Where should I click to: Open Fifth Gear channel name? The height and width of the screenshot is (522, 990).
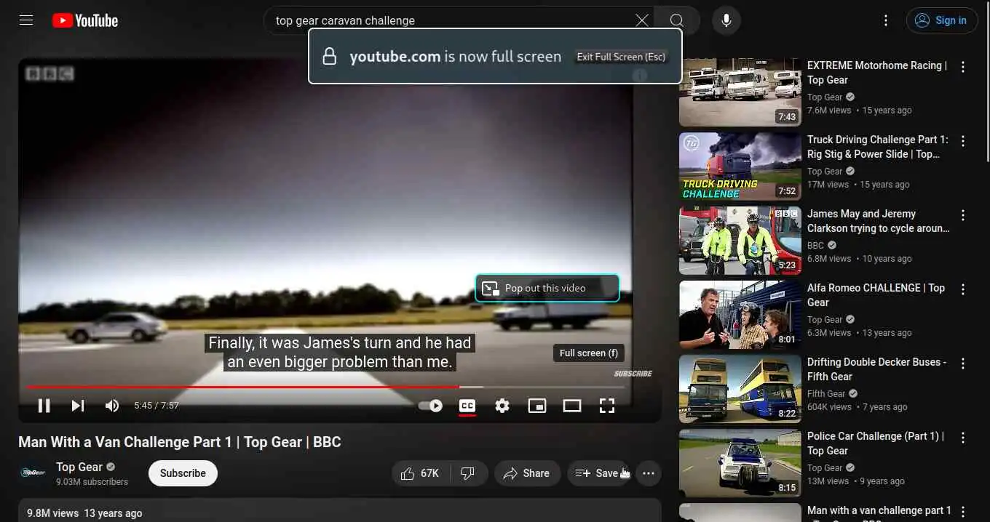(x=826, y=393)
